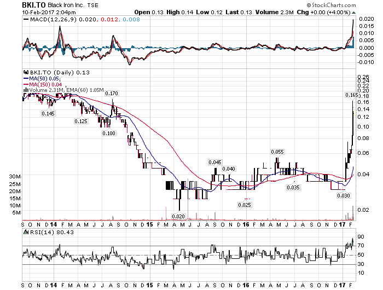This screenshot has height=290, width=383.
Task: Click the 70 level on RSI axis
Action: click(x=361, y=246)
